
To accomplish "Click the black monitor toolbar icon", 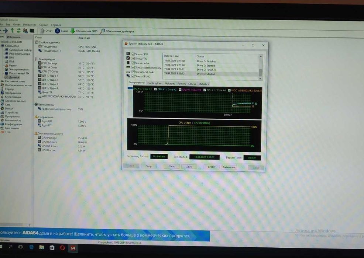I will click(x=32, y=31).
